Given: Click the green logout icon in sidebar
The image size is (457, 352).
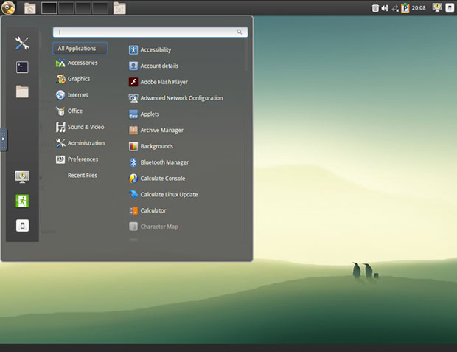Looking at the screenshot, I should [x=22, y=201].
